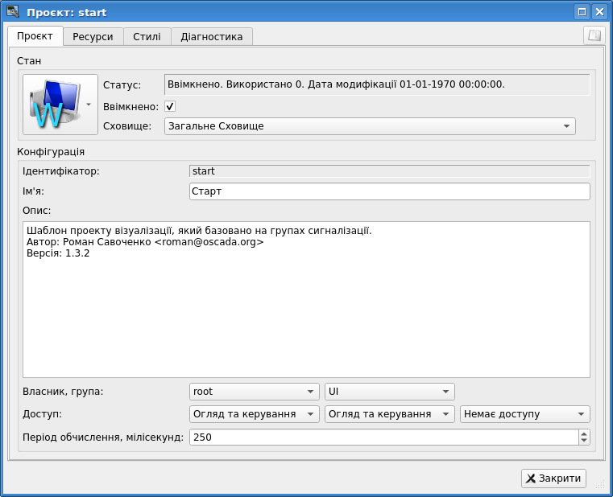Open the first access Огляд та керування dropdown
This screenshot has width=613, height=497.
pos(254,414)
